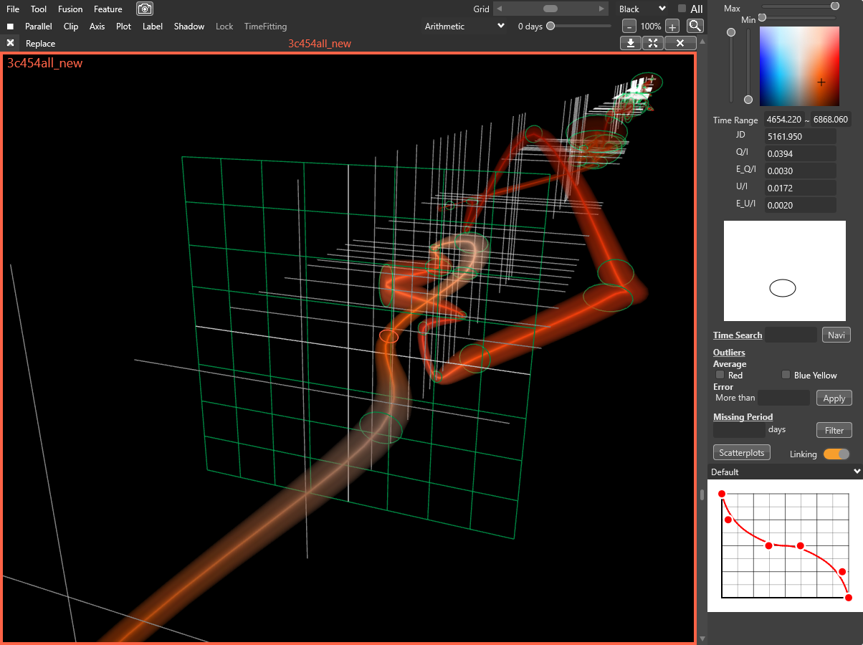Enable the All checkbox
863x645 pixels.
pos(682,9)
